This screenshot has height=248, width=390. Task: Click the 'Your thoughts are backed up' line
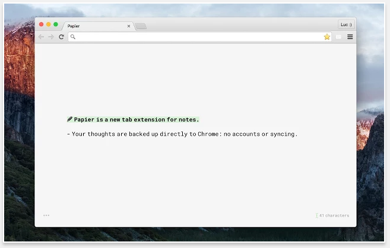182,134
